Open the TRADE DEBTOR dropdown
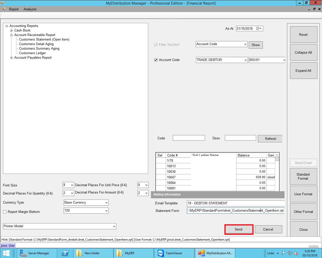The height and width of the screenshot is (258, 322). (245, 60)
